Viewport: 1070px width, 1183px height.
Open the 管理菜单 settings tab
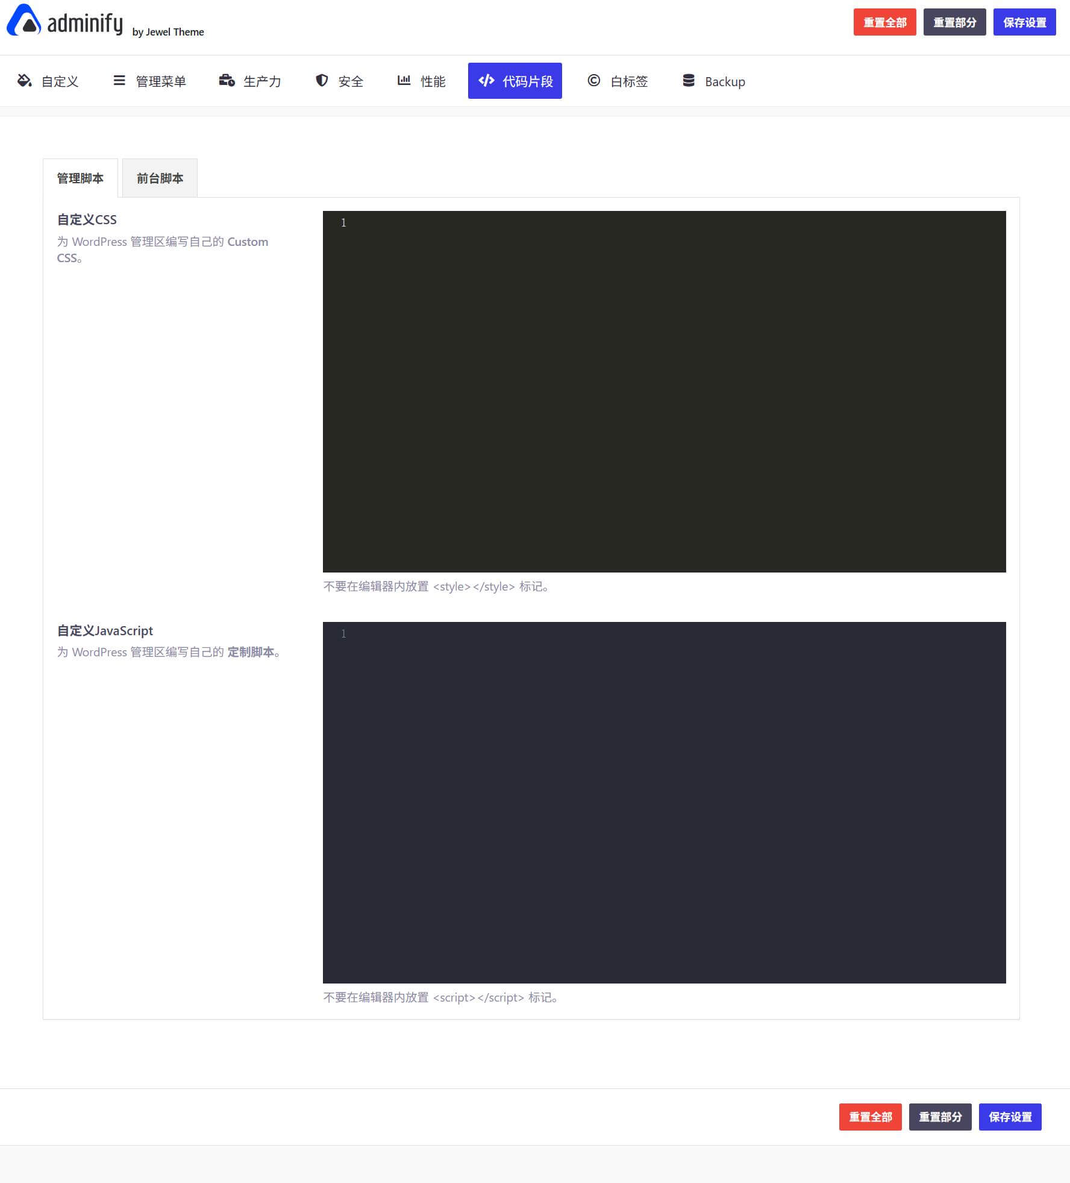click(149, 81)
